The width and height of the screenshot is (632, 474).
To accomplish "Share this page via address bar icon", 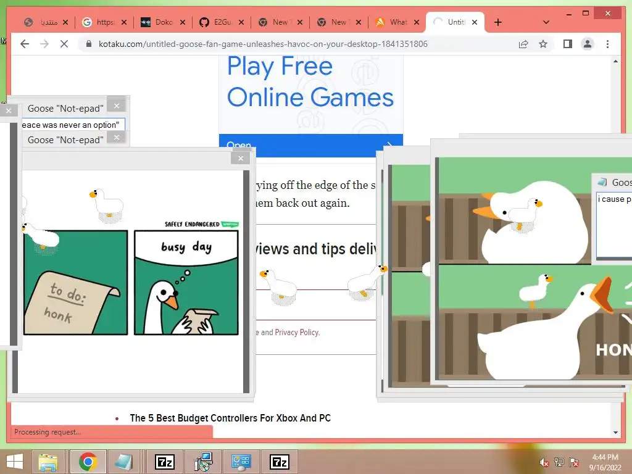I will pos(523,44).
